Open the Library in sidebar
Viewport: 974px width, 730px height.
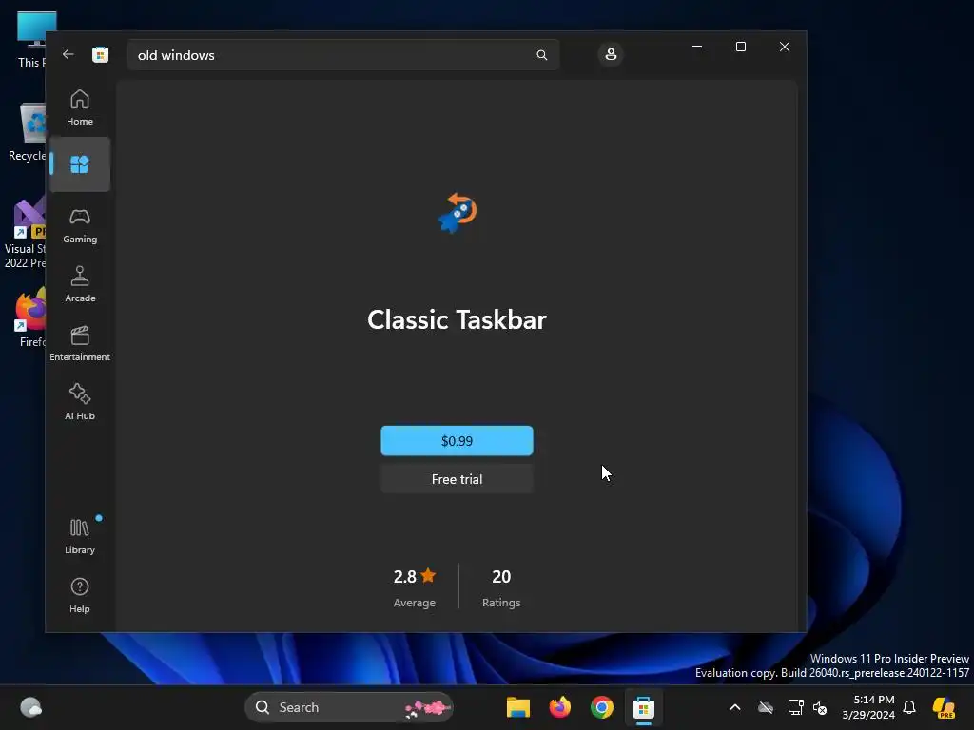pos(80,536)
